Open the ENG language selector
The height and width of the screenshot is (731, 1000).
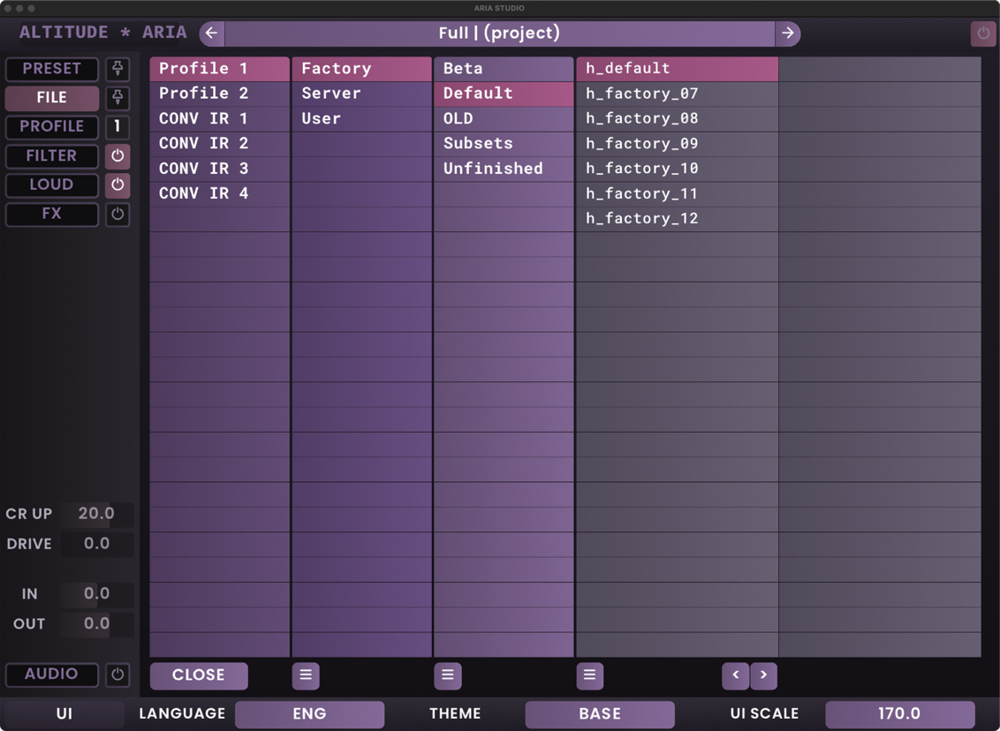309,714
